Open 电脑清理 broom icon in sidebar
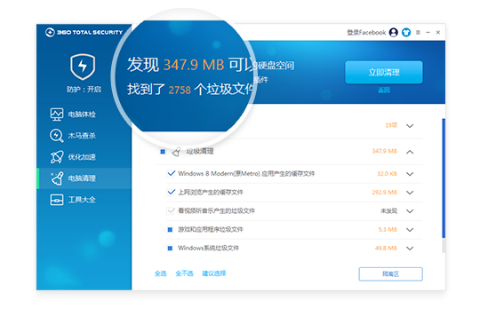Viewport: 480px width, 324px height. point(57,178)
